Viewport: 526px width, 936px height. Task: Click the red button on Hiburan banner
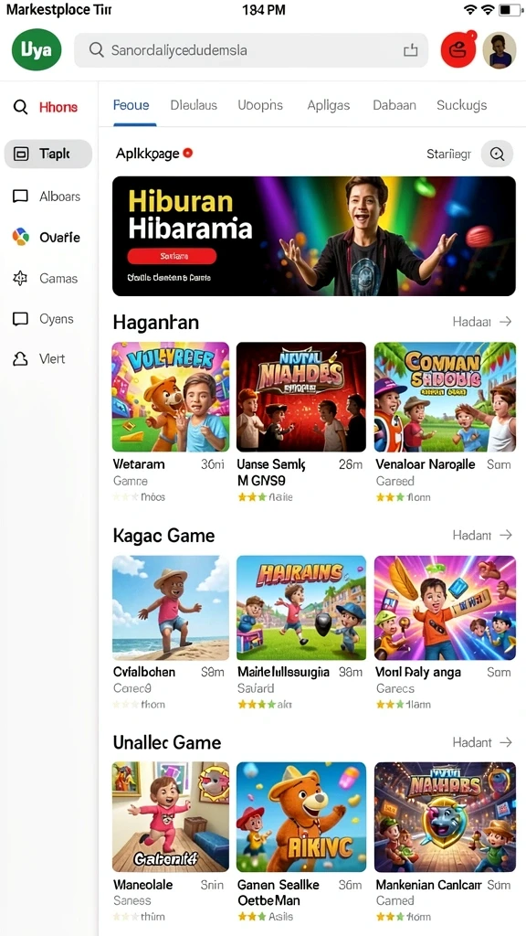(172, 256)
